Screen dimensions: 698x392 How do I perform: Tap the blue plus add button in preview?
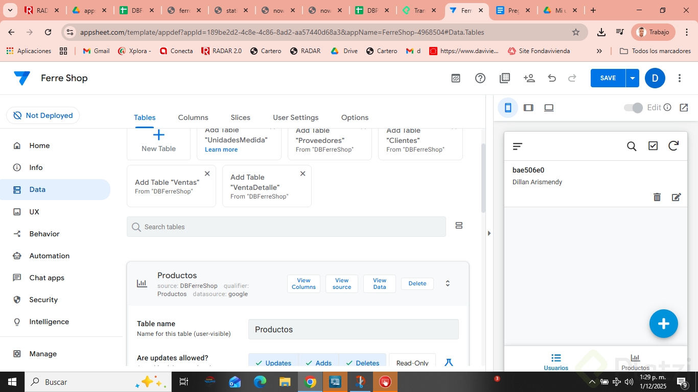tap(664, 324)
